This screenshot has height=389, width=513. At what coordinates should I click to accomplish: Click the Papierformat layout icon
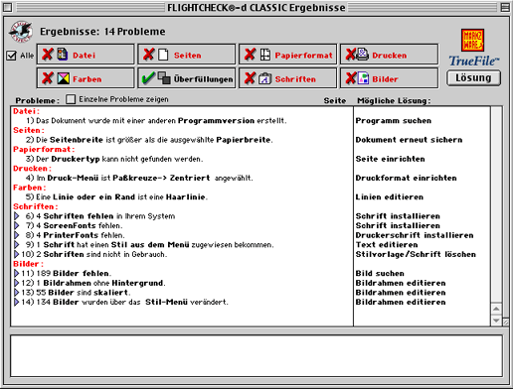pos(264,55)
